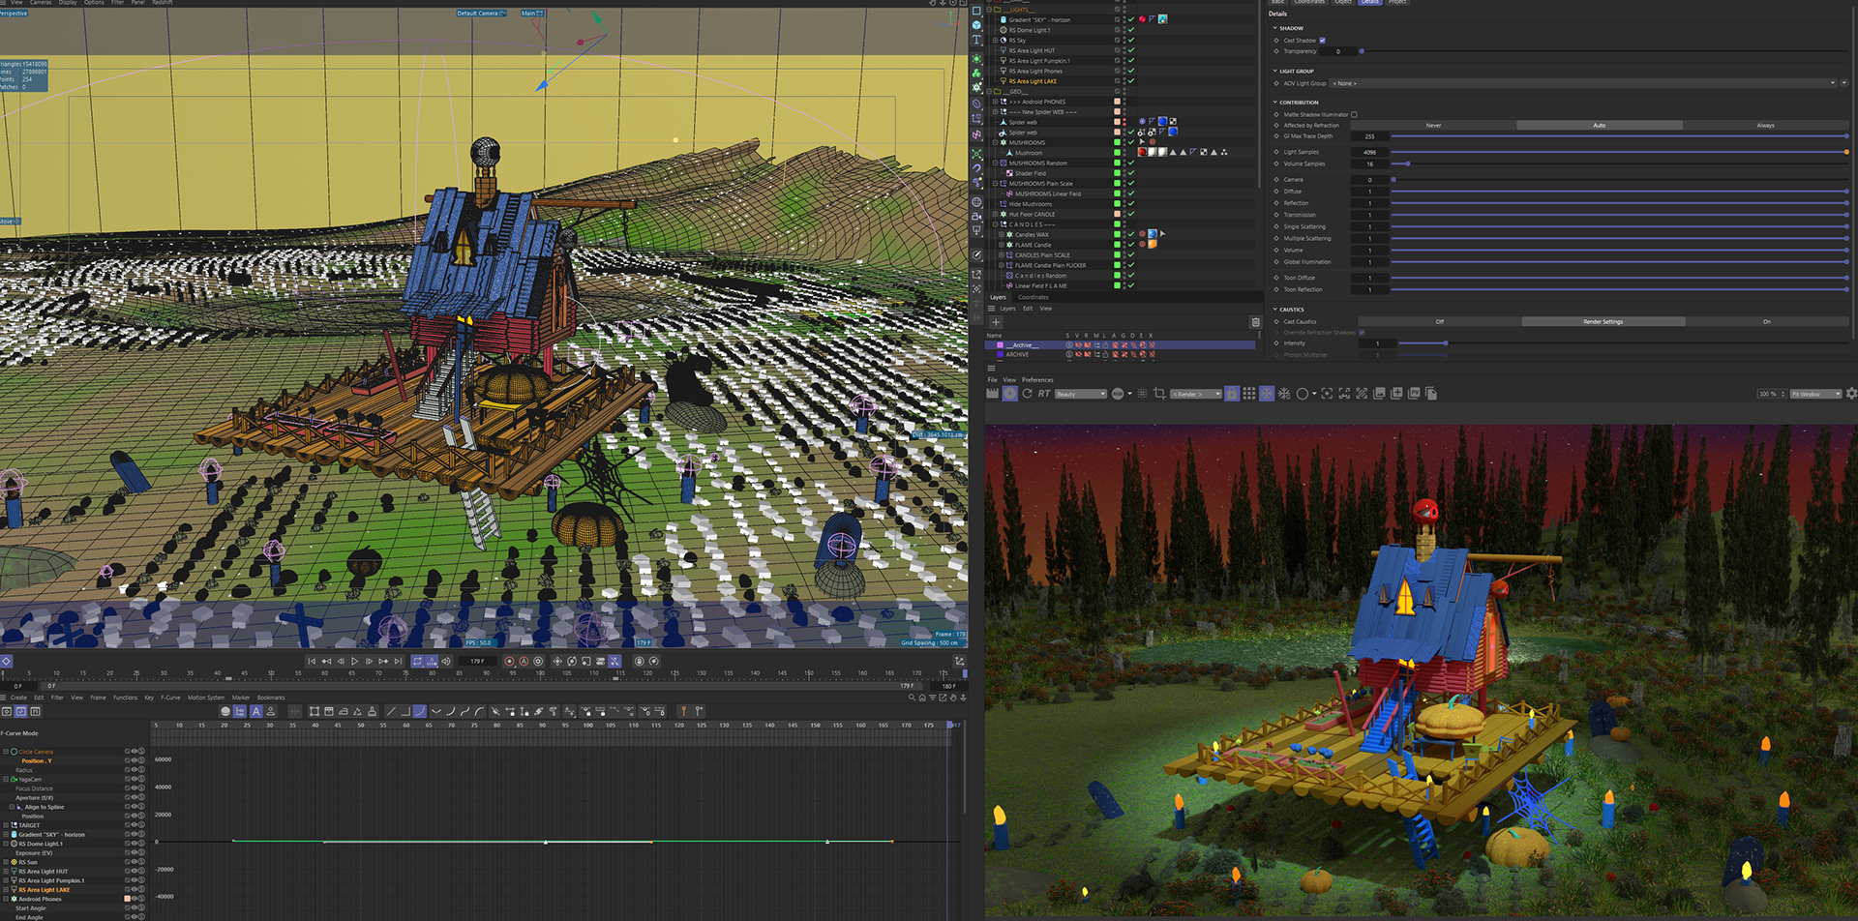Toggle the green checkmark of RS Dome Light.1
Image resolution: width=1858 pixels, height=921 pixels.
pos(1130,30)
